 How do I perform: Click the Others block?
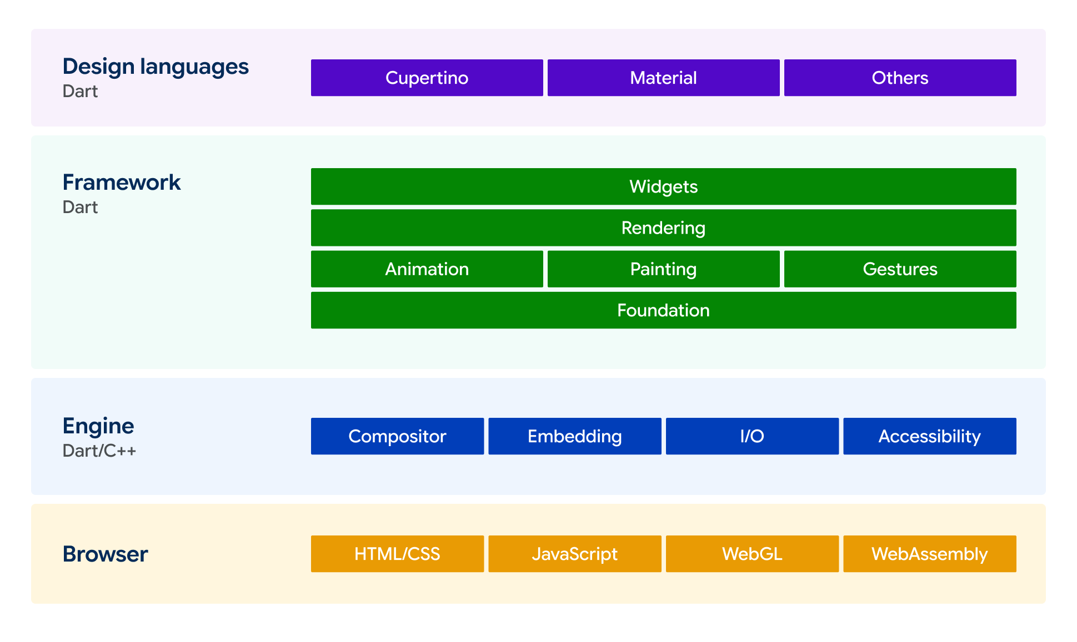click(900, 78)
